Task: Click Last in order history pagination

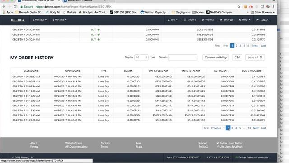Action: pyautogui.click(x=263, y=128)
